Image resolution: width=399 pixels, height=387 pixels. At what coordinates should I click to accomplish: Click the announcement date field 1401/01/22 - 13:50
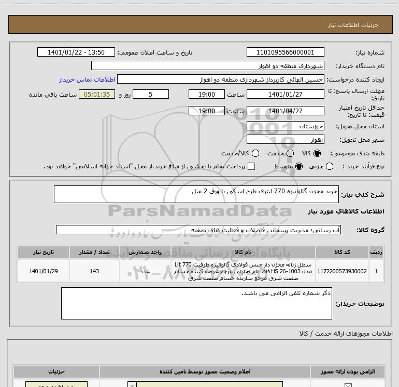(x=76, y=52)
